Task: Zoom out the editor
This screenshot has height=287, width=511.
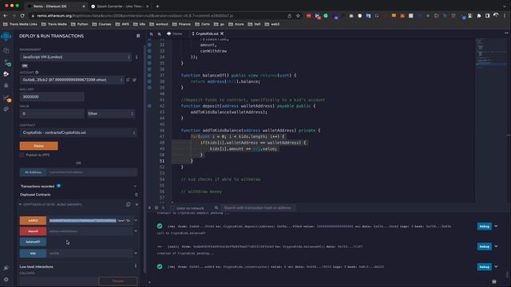Action: pos(151,33)
